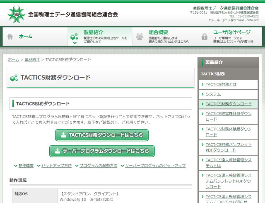Click サーバープログラムダウンロードはこちら green button
The image size is (265, 203).
[102, 151]
